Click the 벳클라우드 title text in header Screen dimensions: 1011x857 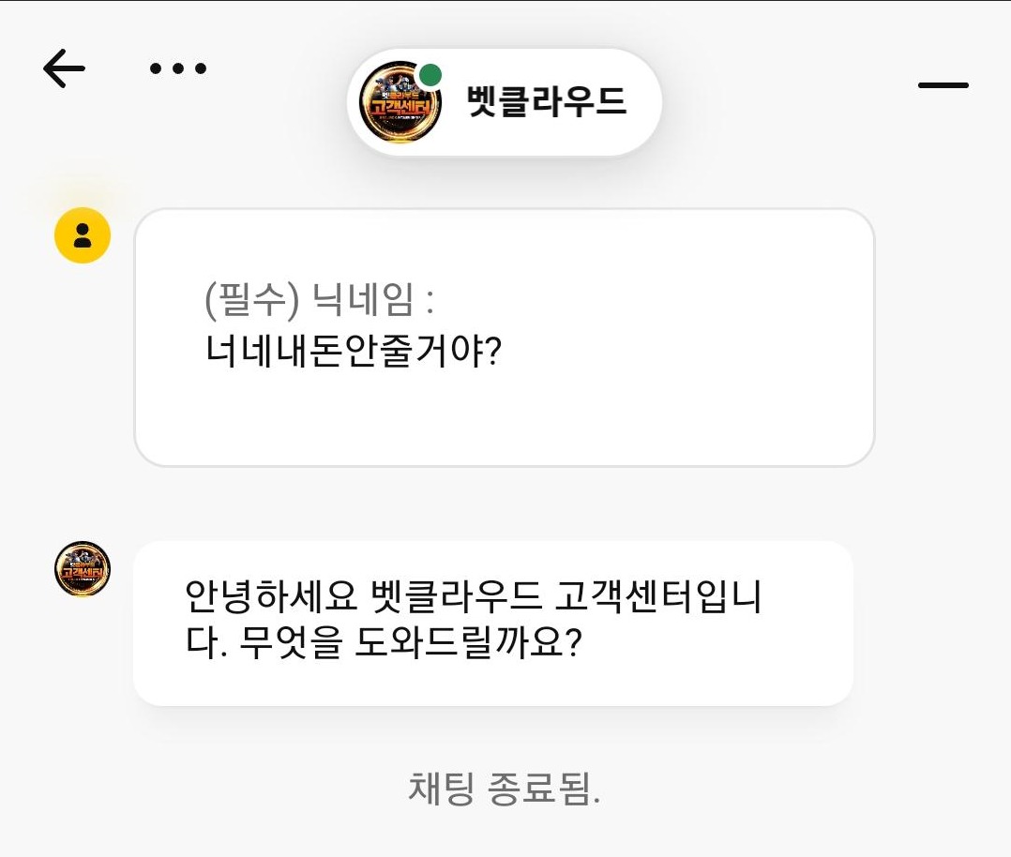click(x=547, y=102)
